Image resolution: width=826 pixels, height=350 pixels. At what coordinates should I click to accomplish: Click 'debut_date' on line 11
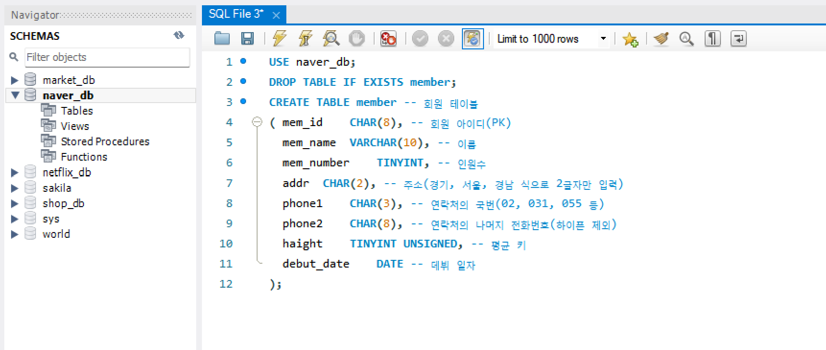316,264
